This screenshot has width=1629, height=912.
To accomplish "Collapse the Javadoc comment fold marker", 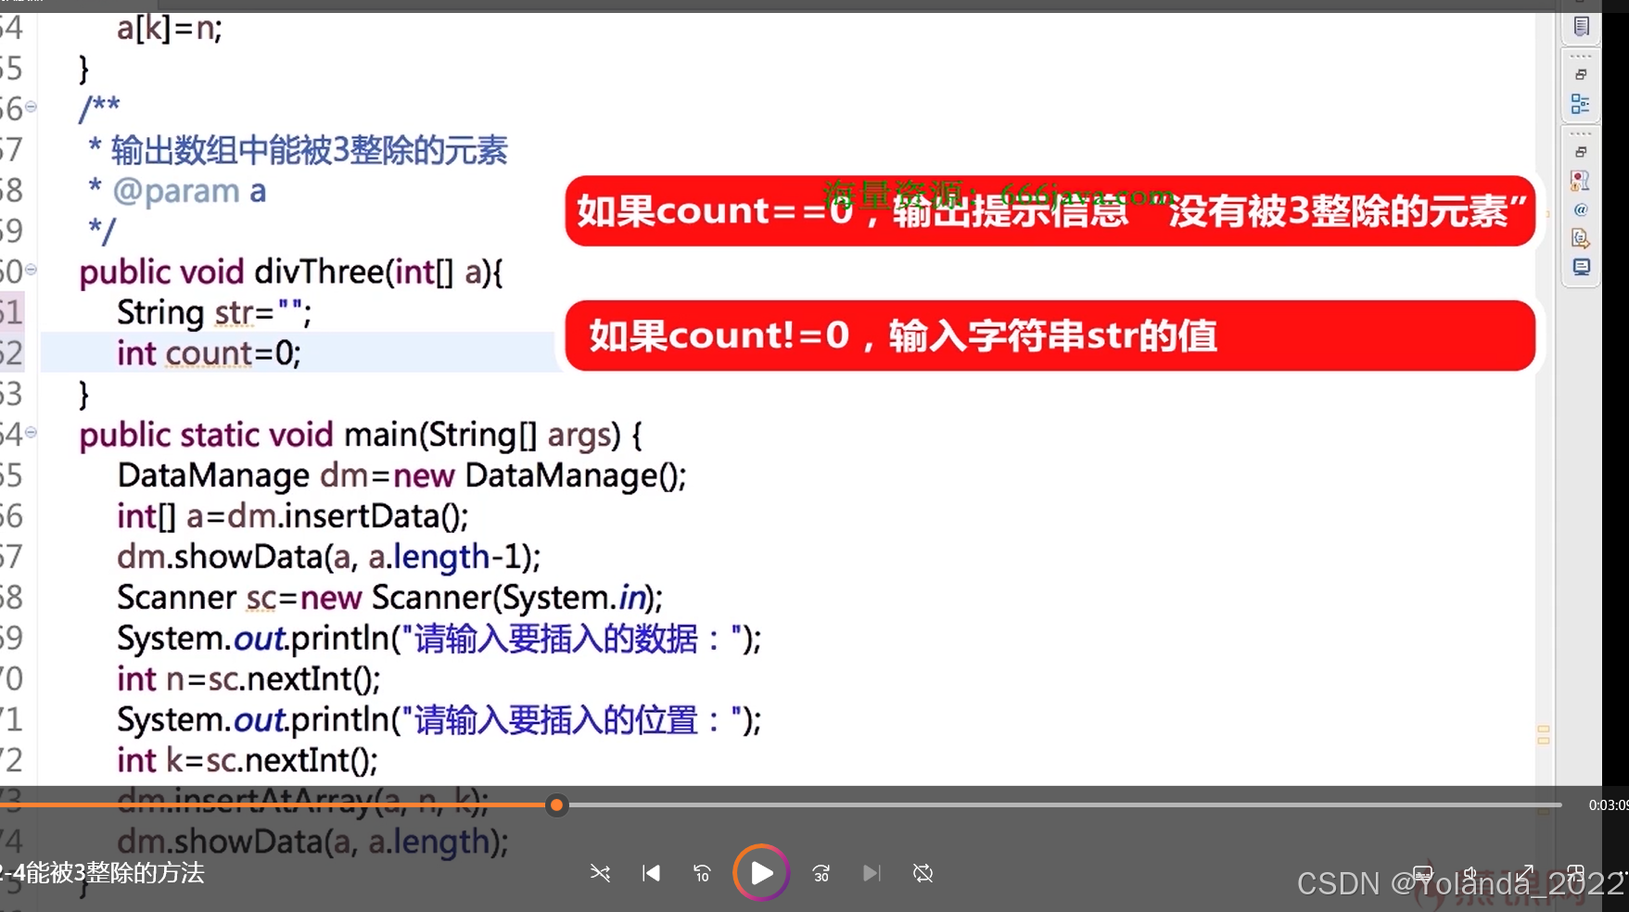I will [x=31, y=108].
